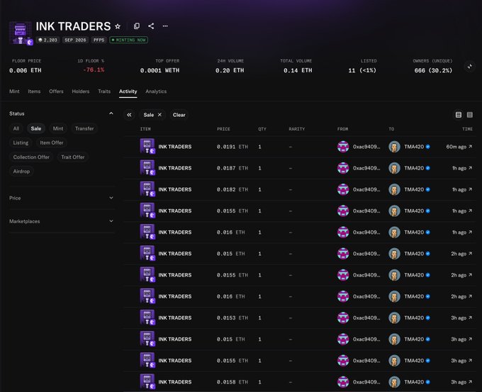Toggle the Mint status filter

click(58, 128)
